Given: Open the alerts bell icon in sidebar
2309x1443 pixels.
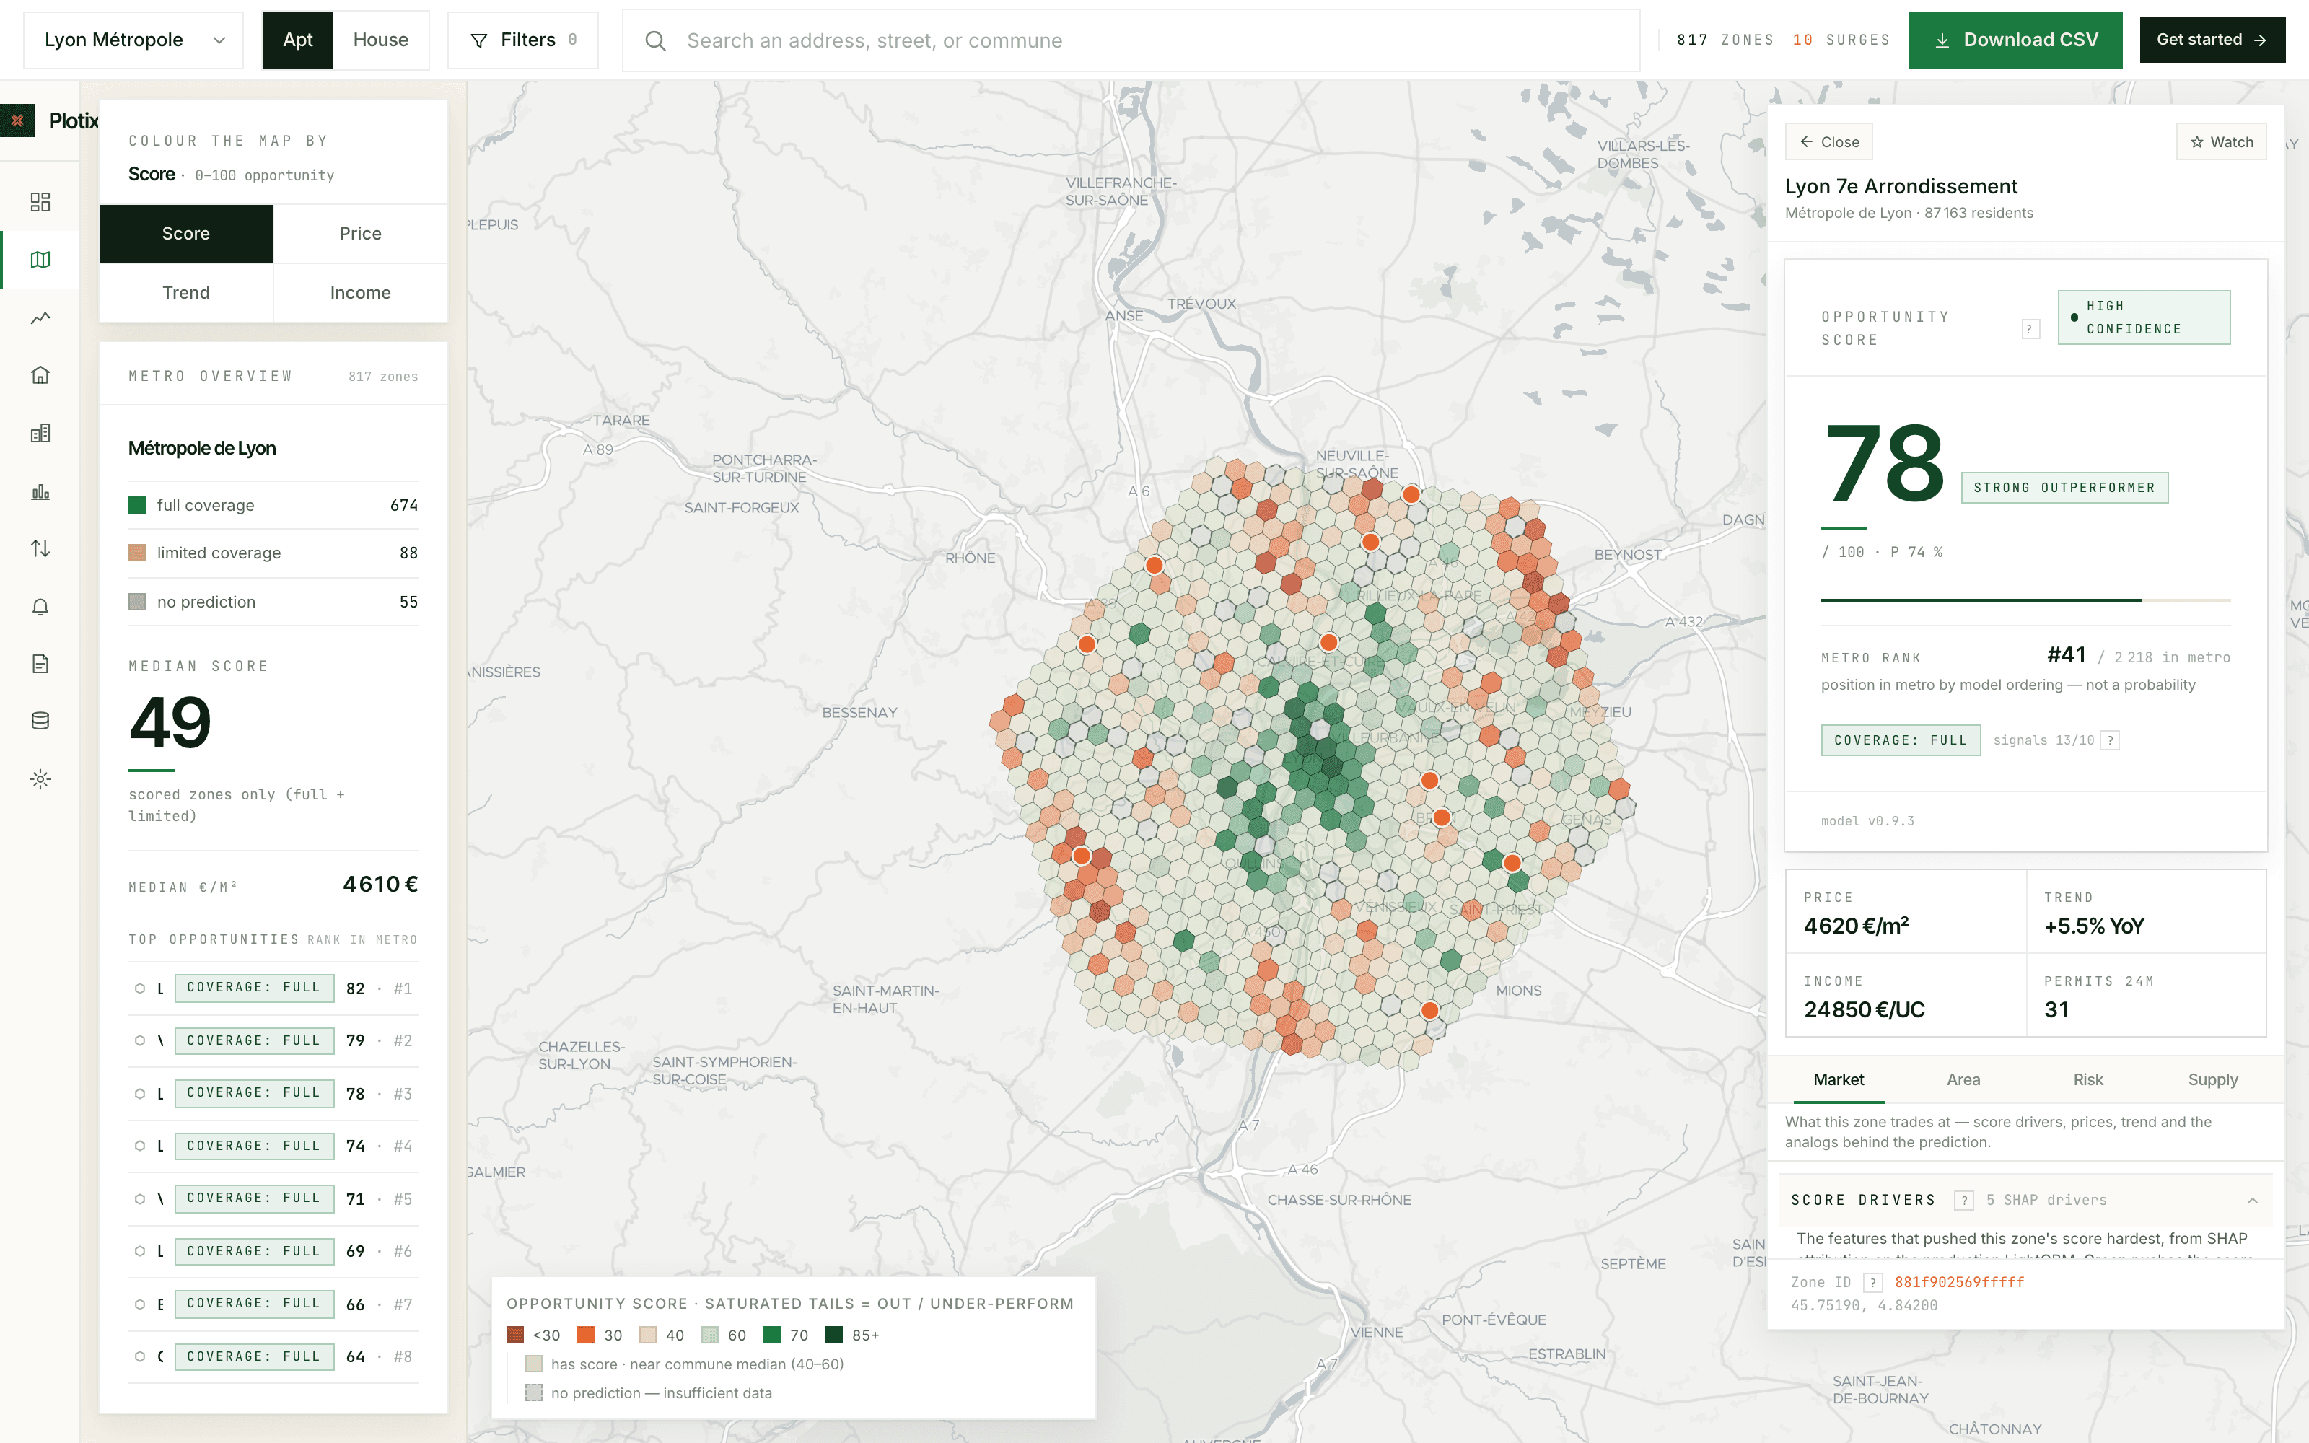Looking at the screenshot, I should (40, 607).
